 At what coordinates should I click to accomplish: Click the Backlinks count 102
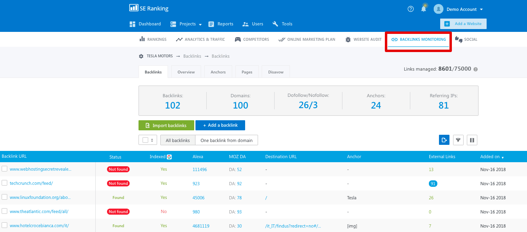pos(172,105)
